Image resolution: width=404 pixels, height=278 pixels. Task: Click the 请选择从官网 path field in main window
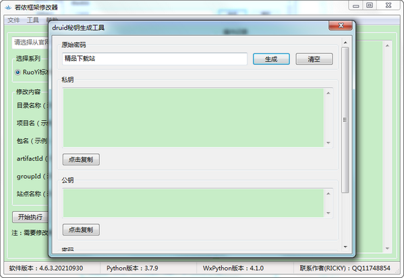(x=30, y=43)
